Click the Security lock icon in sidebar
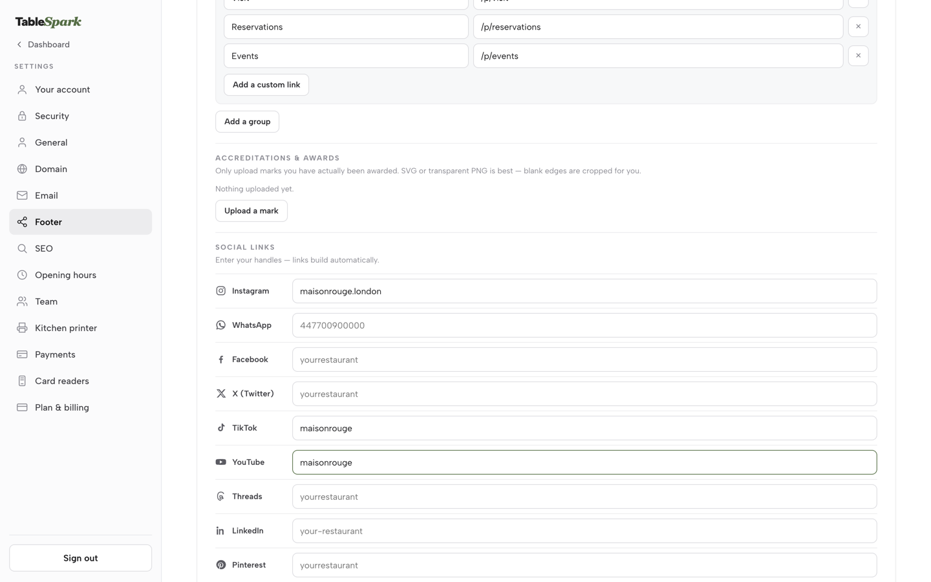 pos(22,116)
